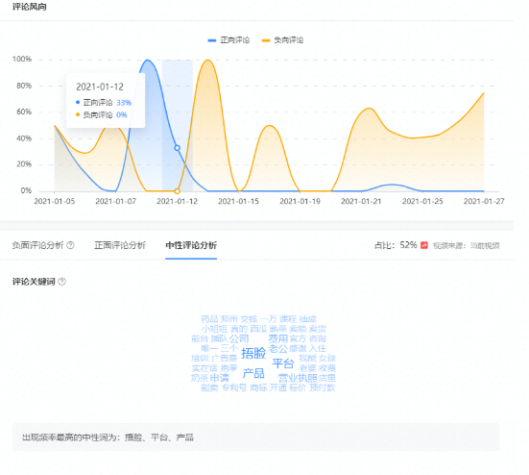Click keyword 产品 in word cloud
The height and width of the screenshot is (475, 529).
pos(253,374)
